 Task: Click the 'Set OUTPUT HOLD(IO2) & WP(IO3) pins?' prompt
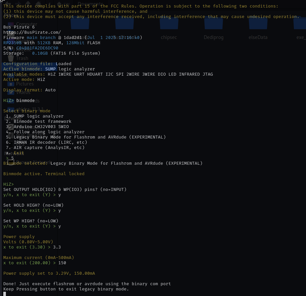(x=65, y=190)
